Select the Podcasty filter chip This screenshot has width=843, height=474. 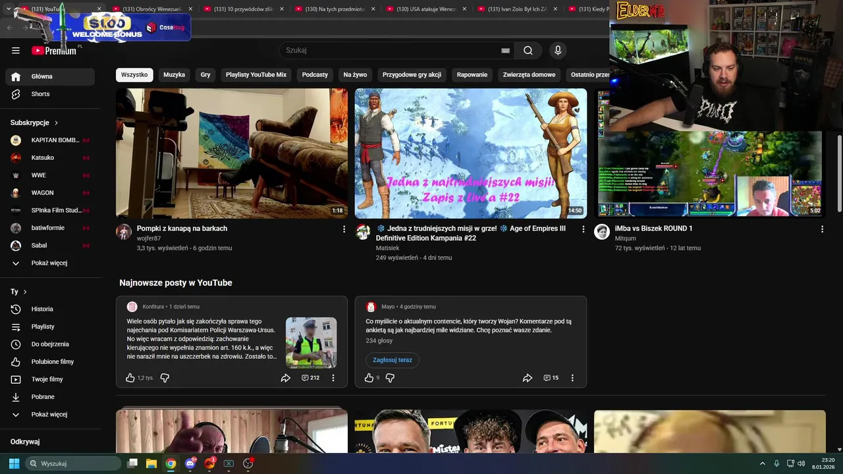point(315,75)
